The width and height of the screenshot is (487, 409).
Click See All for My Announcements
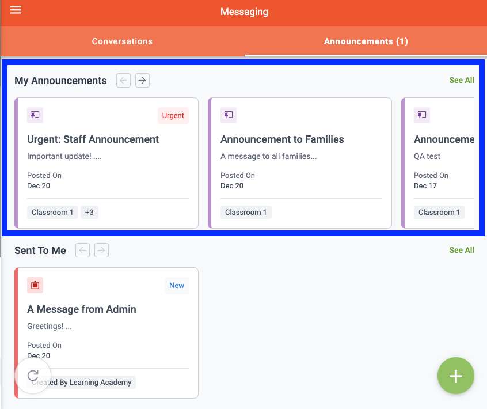click(x=461, y=80)
